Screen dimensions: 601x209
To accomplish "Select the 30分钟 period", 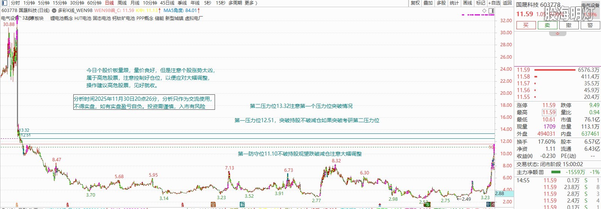I will [x=77, y=3].
